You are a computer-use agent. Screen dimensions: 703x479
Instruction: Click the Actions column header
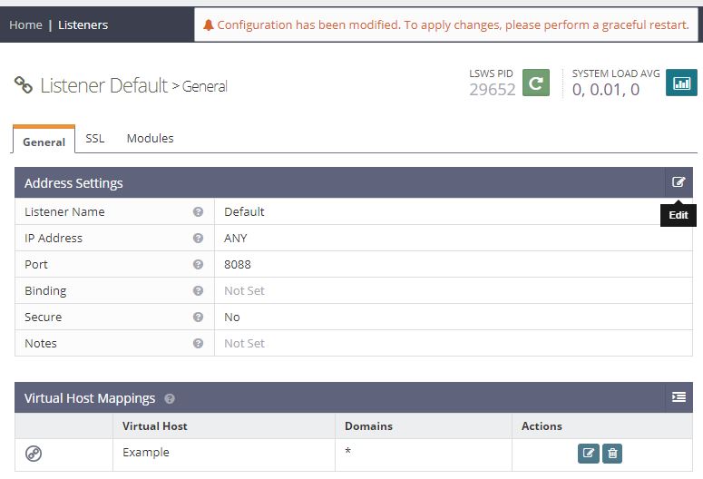pos(542,426)
